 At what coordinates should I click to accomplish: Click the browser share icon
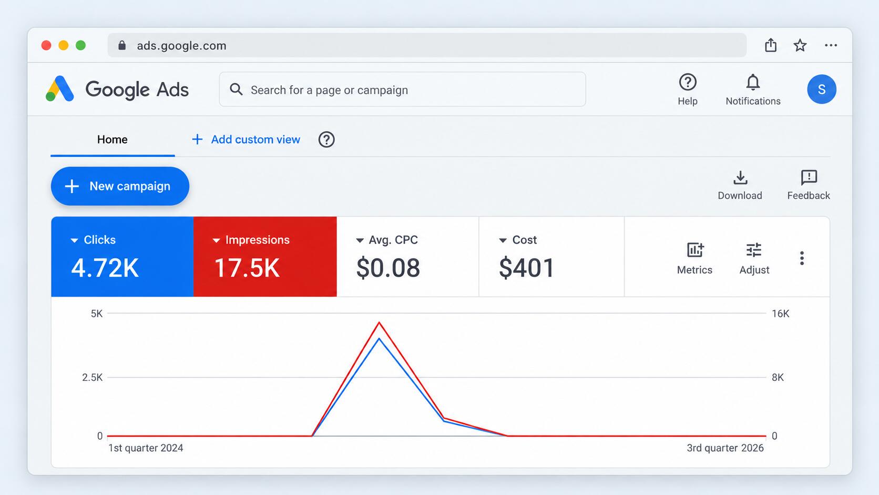click(x=771, y=45)
